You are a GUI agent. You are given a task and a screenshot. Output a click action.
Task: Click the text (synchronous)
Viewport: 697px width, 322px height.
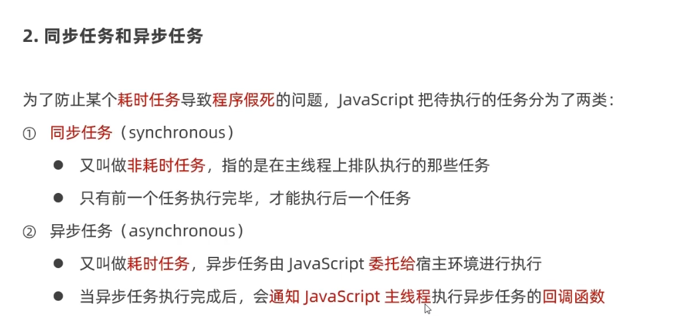176,133
